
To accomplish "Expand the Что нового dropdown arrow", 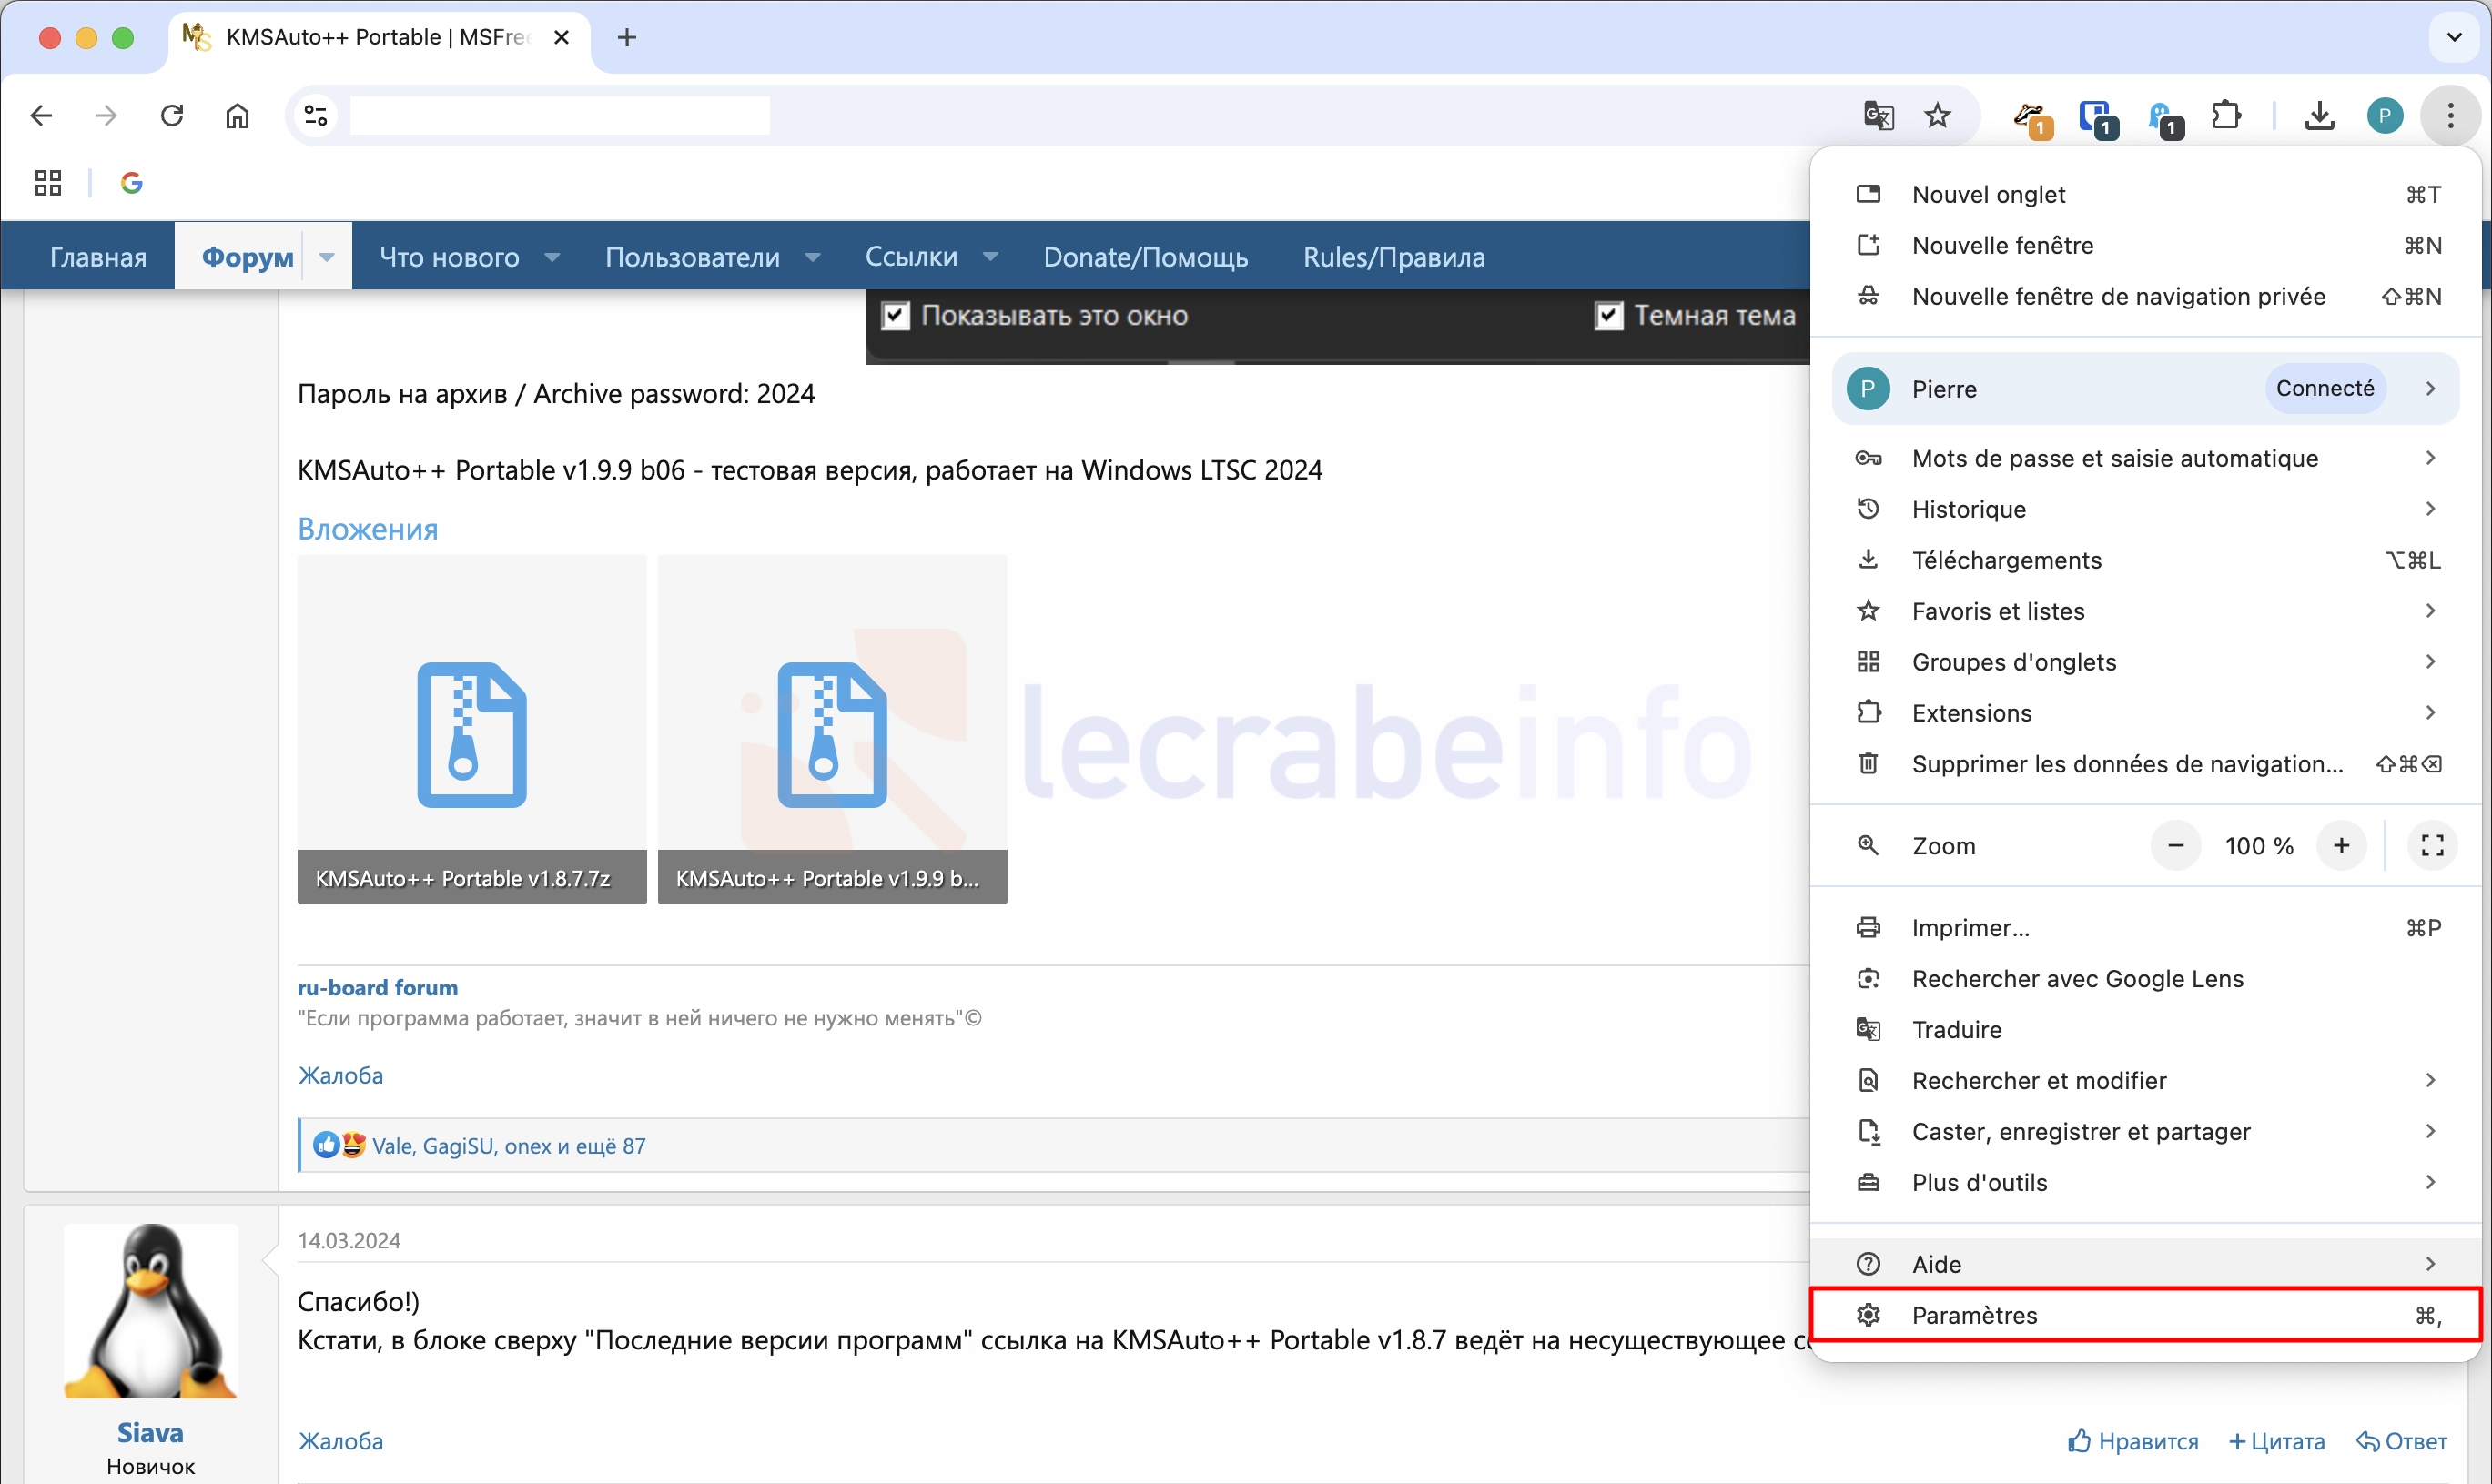I will coord(552,257).
